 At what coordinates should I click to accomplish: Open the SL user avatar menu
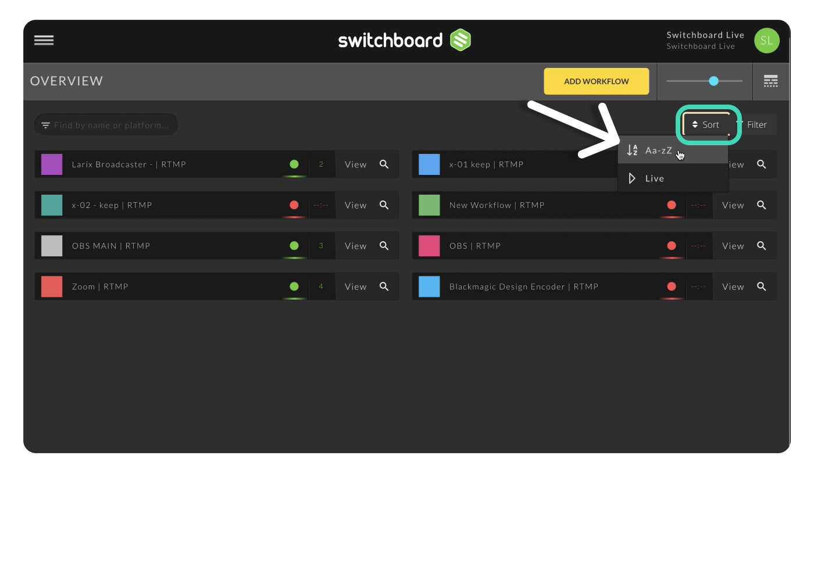[x=766, y=41]
